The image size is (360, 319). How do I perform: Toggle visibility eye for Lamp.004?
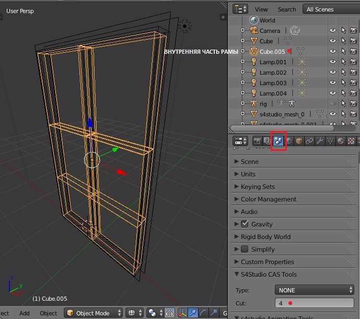click(332, 93)
